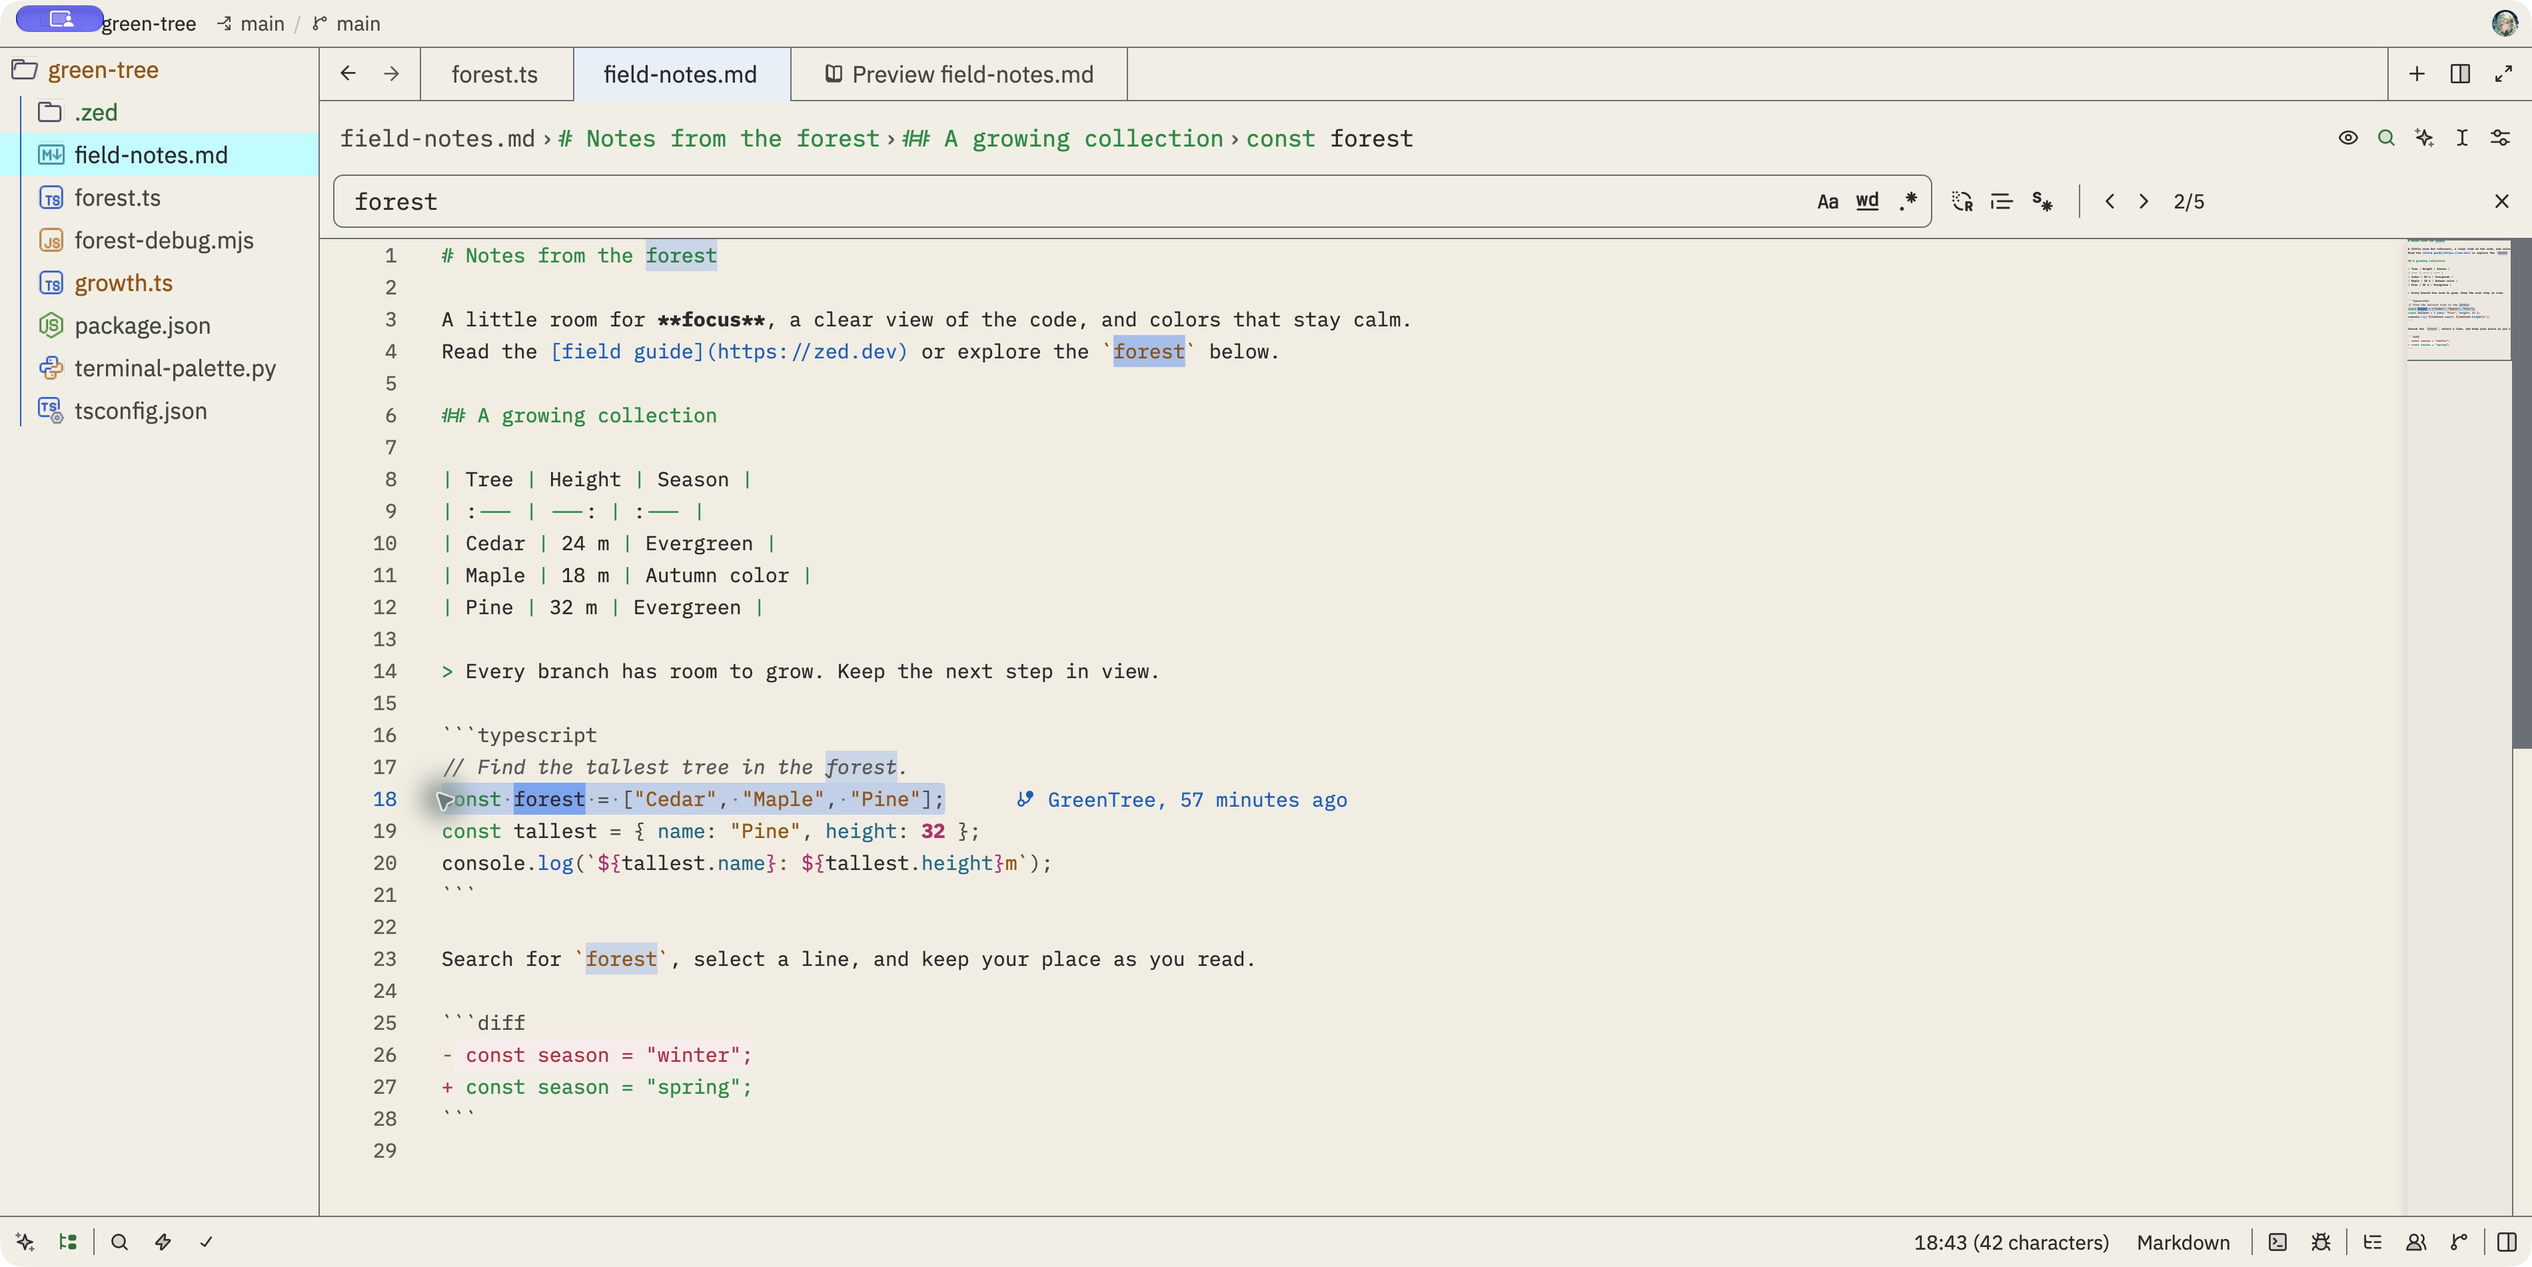2532x1267 pixels.
Task: Toggle the project panel tree icon
Action: (68, 1242)
